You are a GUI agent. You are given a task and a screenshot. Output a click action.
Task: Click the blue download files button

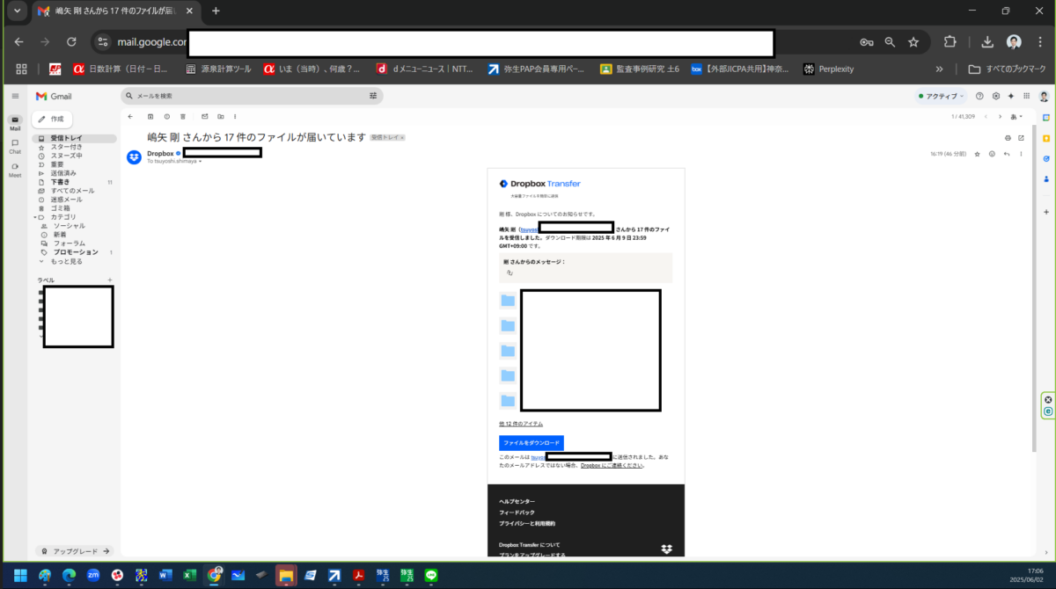tap(532, 443)
